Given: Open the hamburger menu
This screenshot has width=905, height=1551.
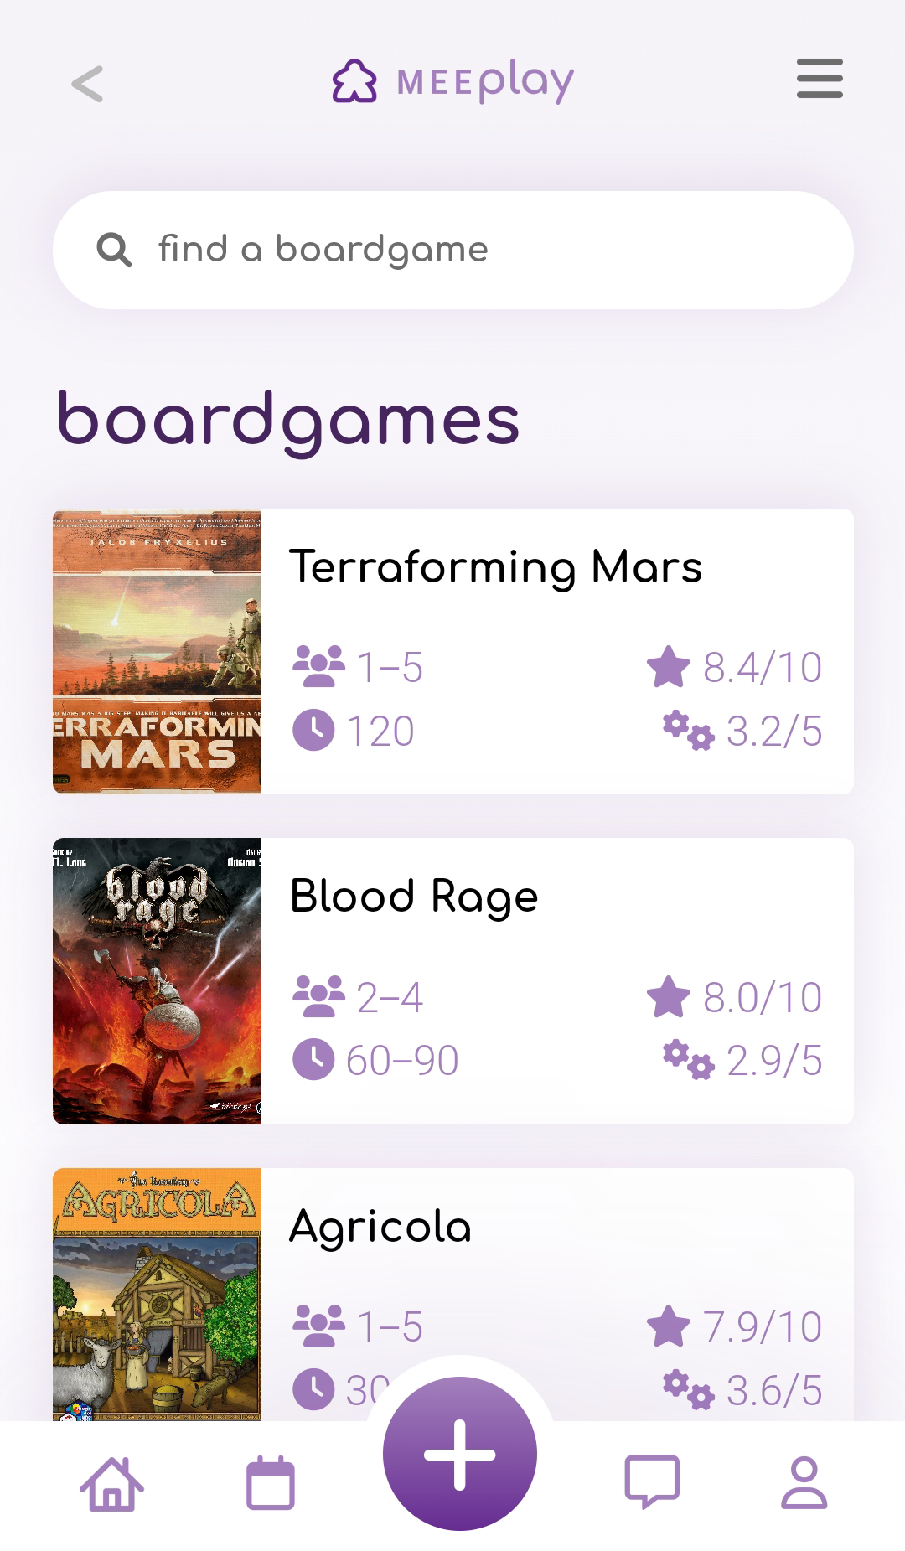Looking at the screenshot, I should pos(819,80).
